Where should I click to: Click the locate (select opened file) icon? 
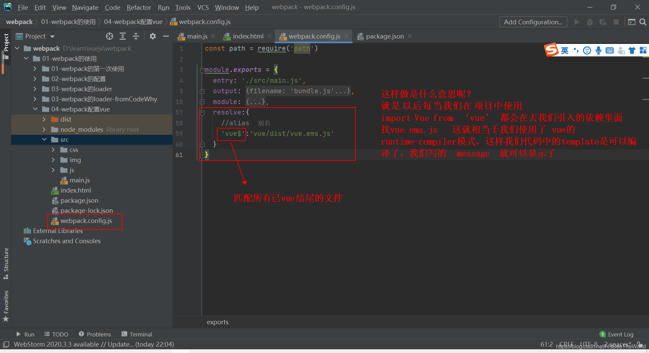click(110, 36)
